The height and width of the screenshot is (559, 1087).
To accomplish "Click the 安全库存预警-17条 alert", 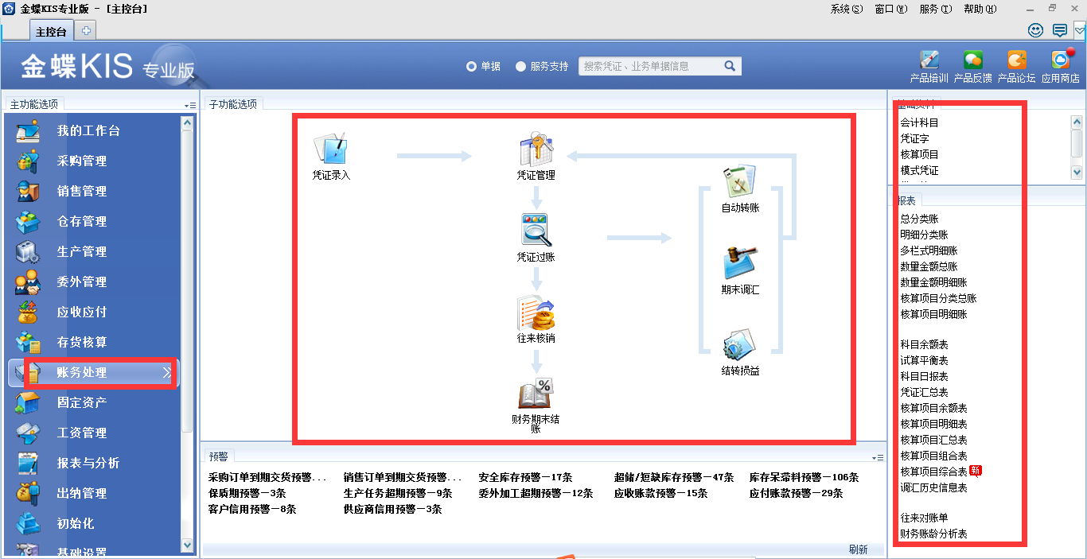I will [525, 477].
